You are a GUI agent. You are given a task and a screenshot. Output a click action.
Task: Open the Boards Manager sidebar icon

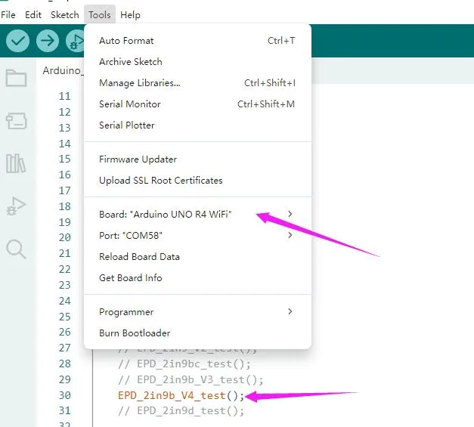coord(17,121)
